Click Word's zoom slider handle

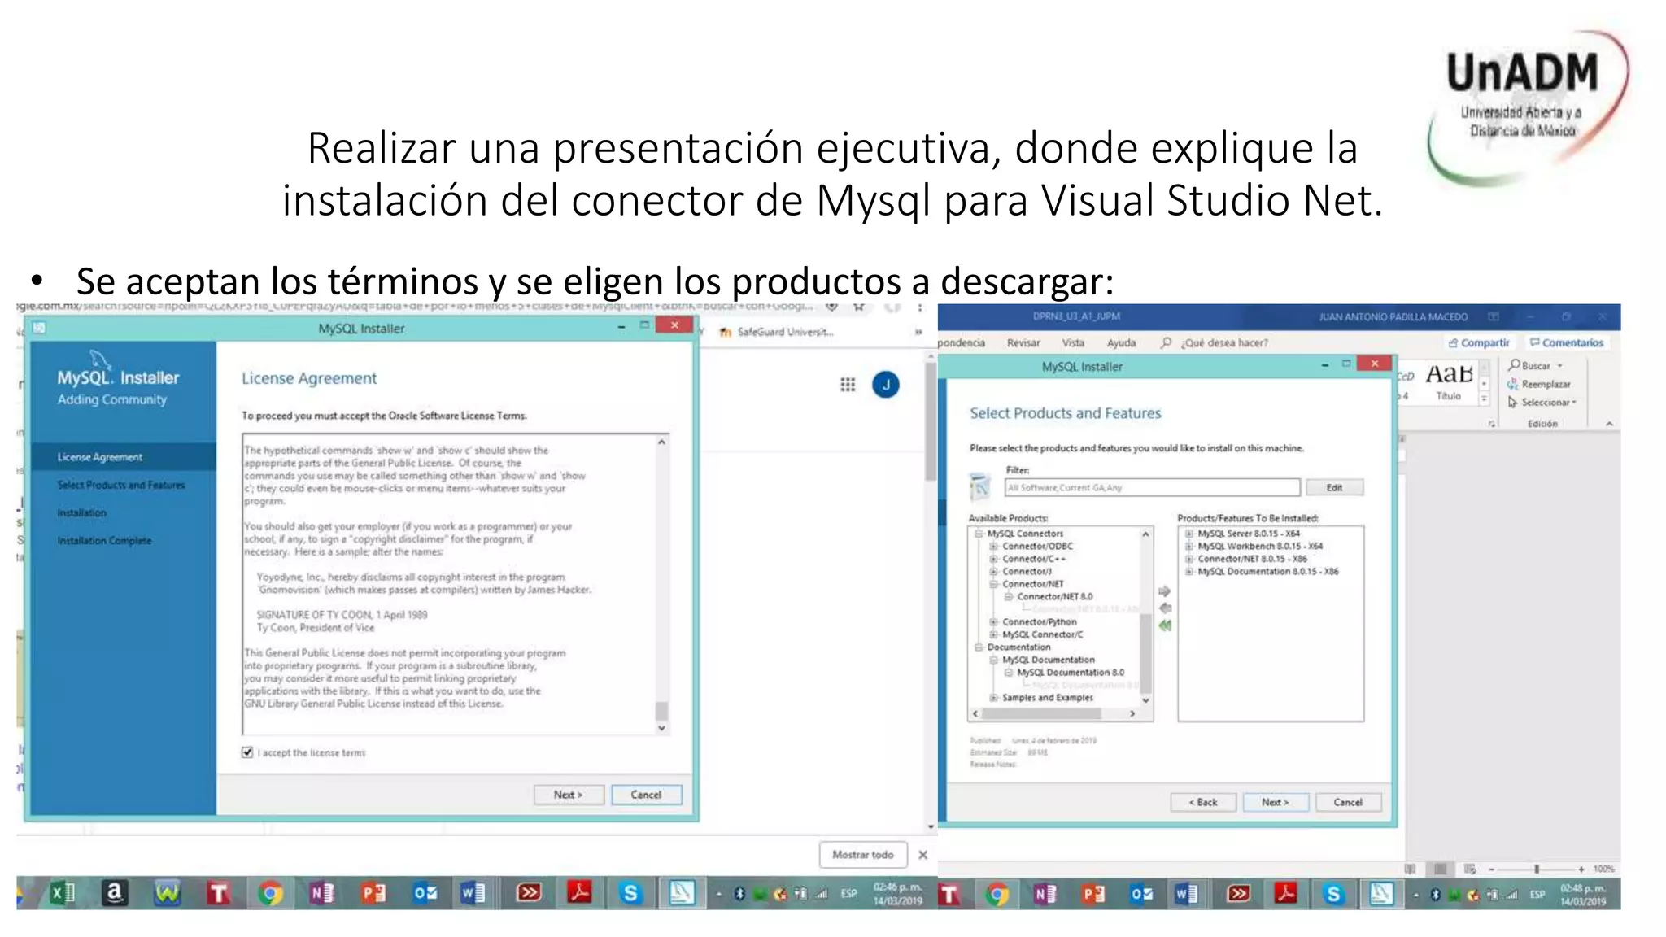(1537, 869)
